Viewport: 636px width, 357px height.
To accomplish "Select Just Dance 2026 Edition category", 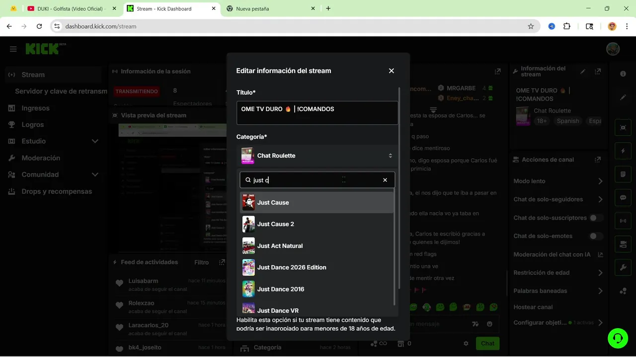I will 317,267.
